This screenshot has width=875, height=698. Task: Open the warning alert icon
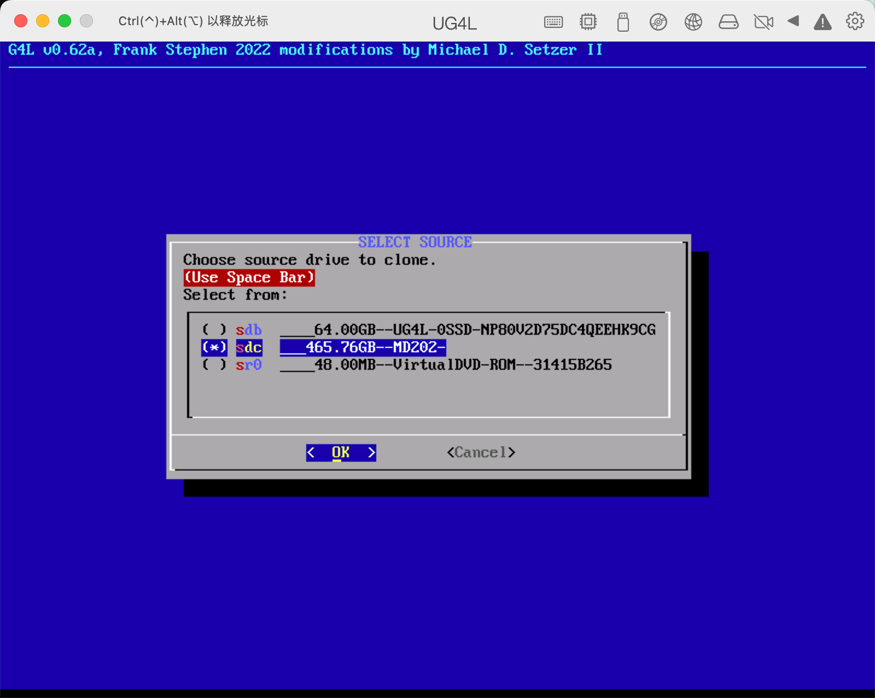(x=823, y=22)
